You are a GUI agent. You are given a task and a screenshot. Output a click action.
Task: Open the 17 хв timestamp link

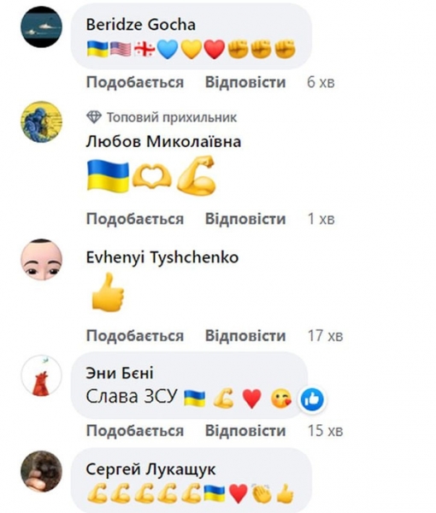point(325,336)
